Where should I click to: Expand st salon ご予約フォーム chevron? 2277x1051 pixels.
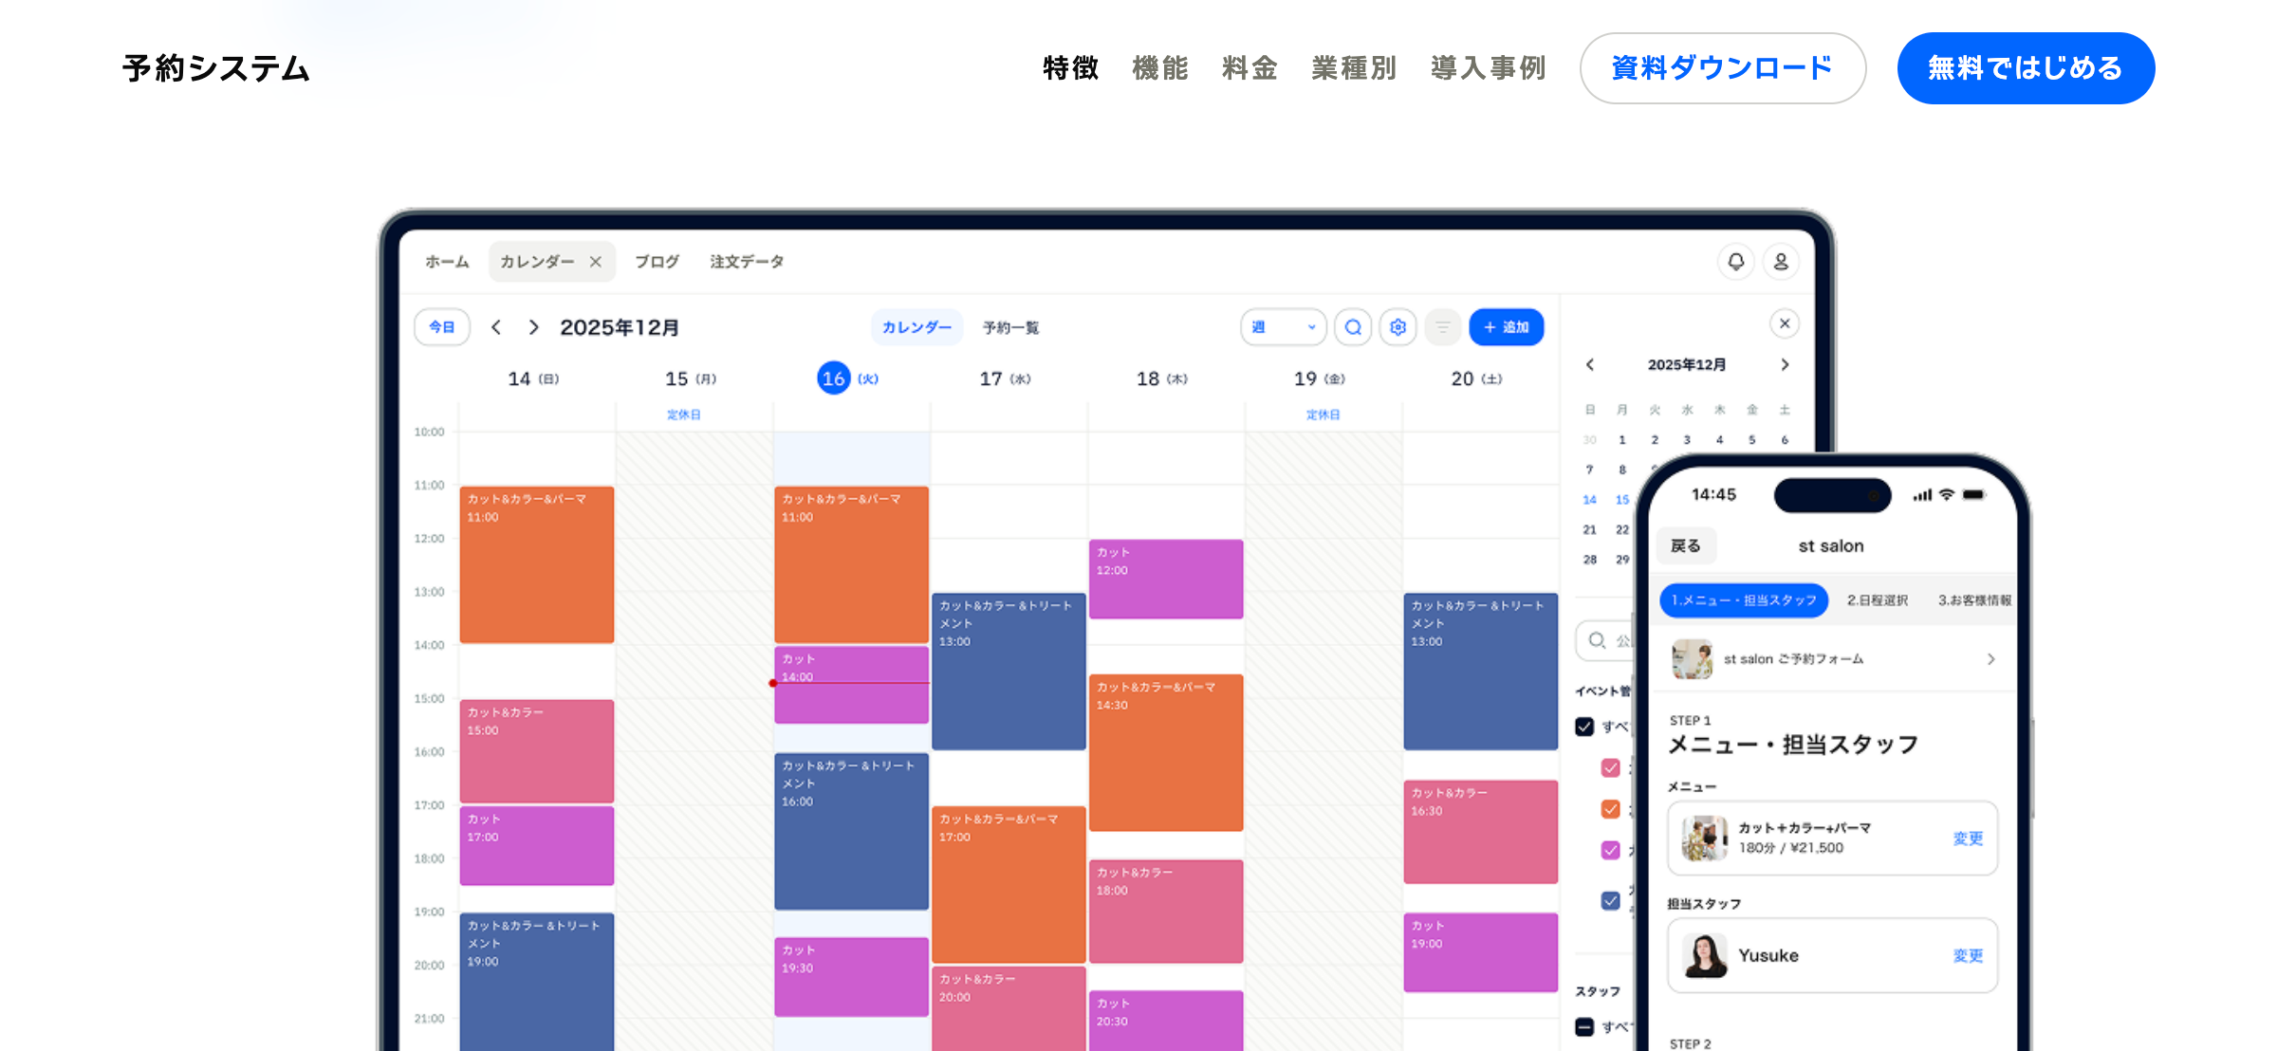(1990, 659)
